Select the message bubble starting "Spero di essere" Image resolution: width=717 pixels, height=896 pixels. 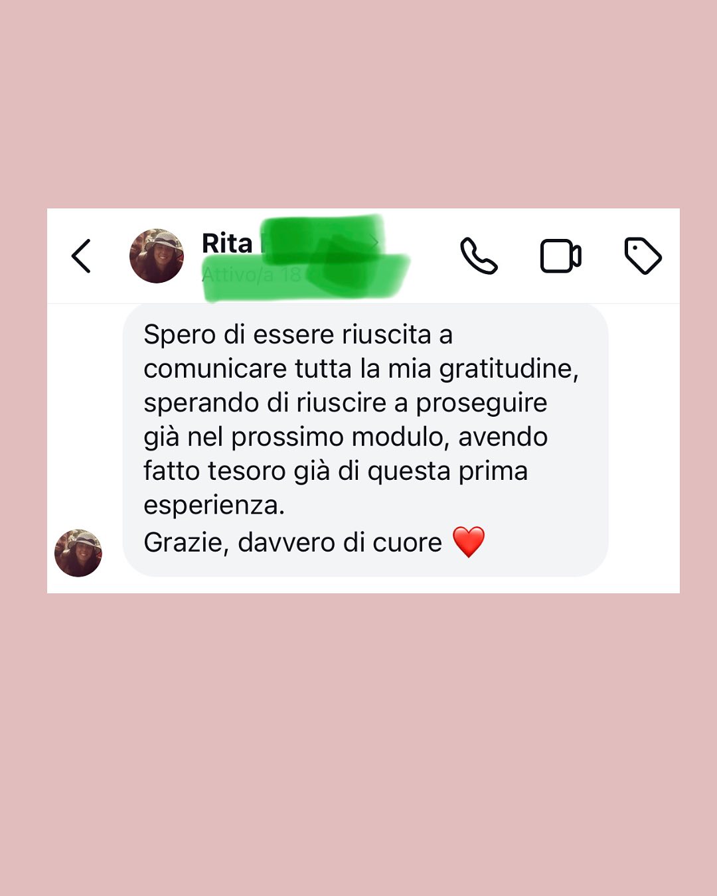[365, 440]
